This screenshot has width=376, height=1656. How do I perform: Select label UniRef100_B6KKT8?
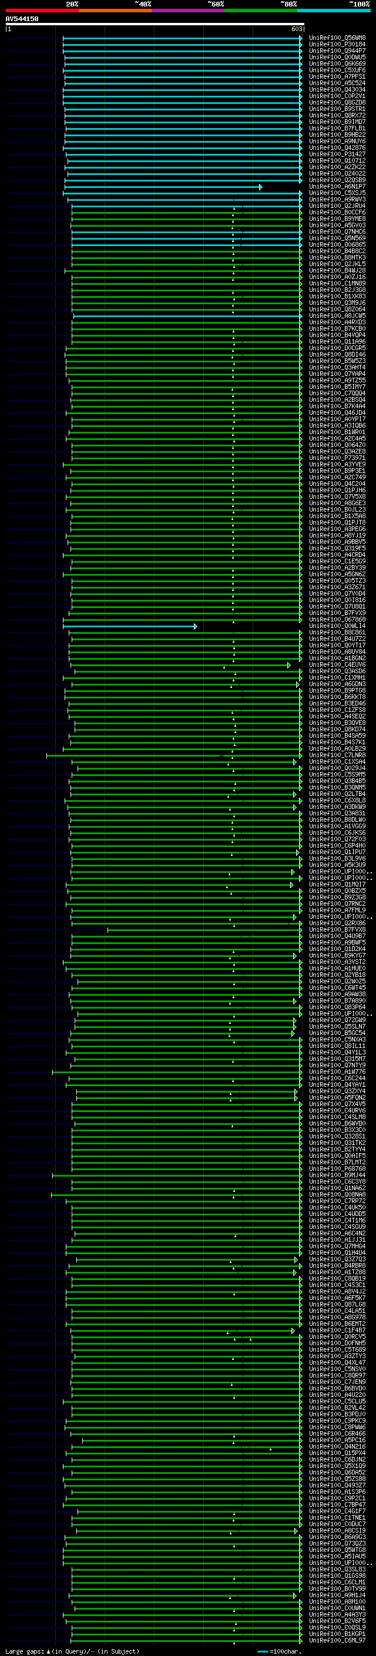(x=337, y=697)
